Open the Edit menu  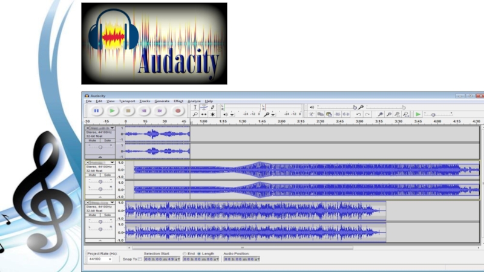99,101
